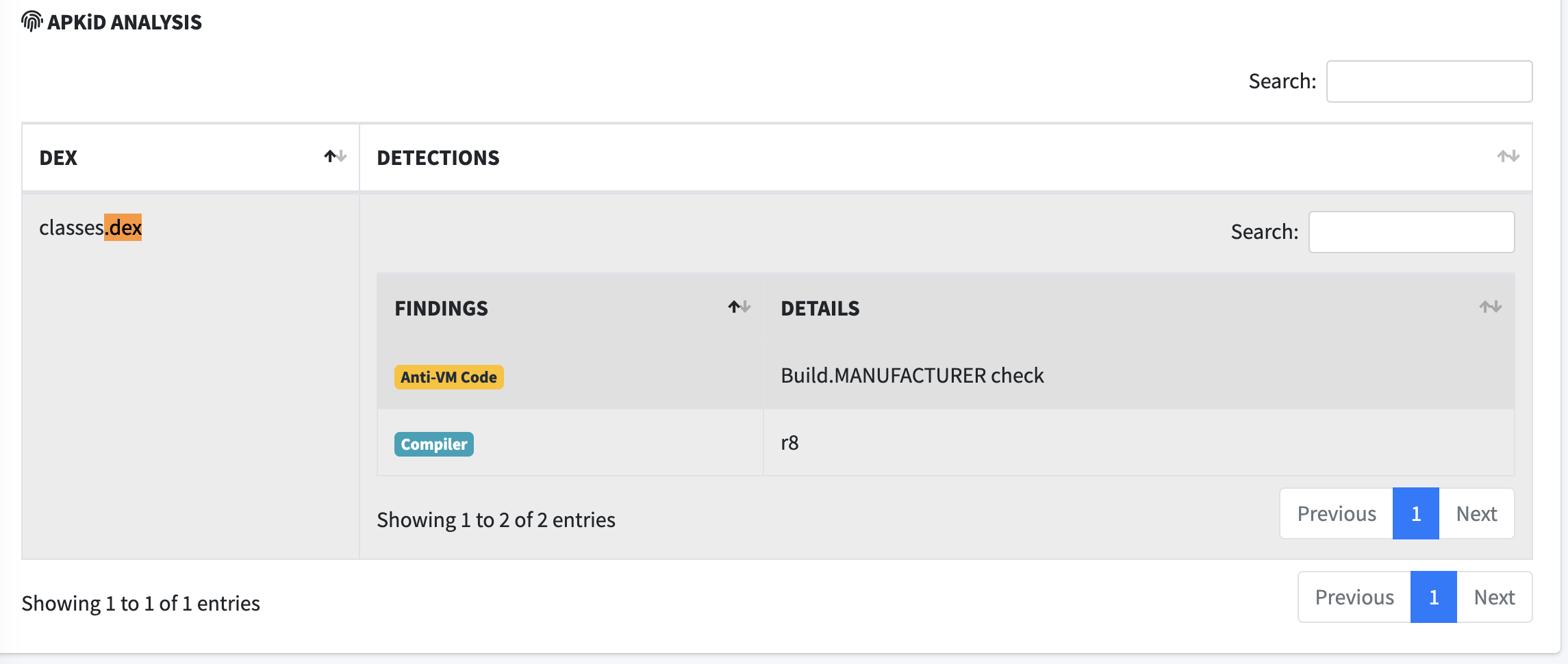
Task: Click inner table Previous button
Action: [1336, 513]
